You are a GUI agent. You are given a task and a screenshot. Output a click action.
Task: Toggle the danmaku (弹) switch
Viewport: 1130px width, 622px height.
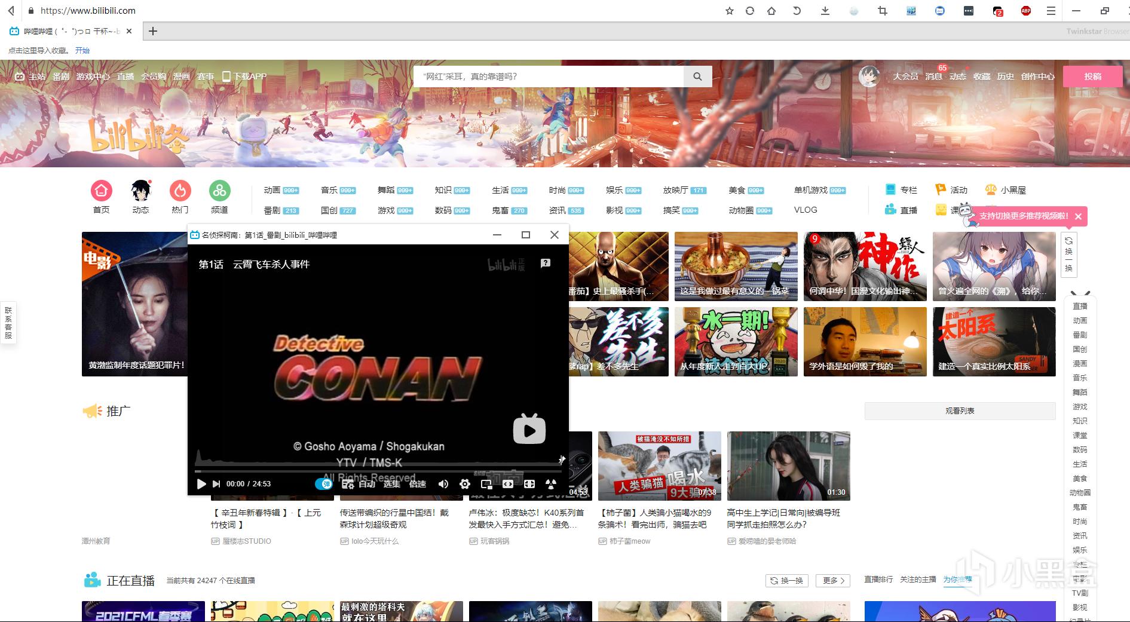coord(323,484)
